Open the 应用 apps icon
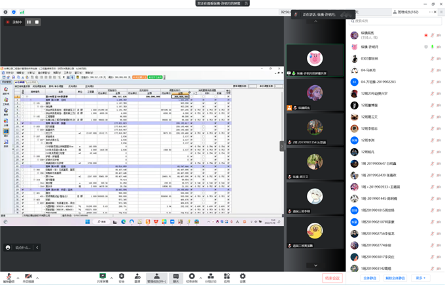This screenshot has height=285, width=445. (x=226, y=276)
